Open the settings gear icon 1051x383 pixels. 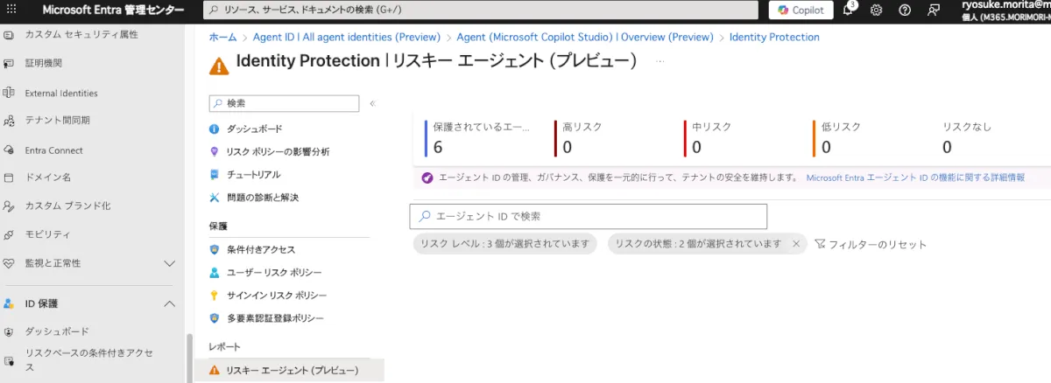coord(877,10)
